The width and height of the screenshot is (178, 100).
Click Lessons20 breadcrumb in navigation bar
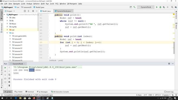(x=26, y=7)
